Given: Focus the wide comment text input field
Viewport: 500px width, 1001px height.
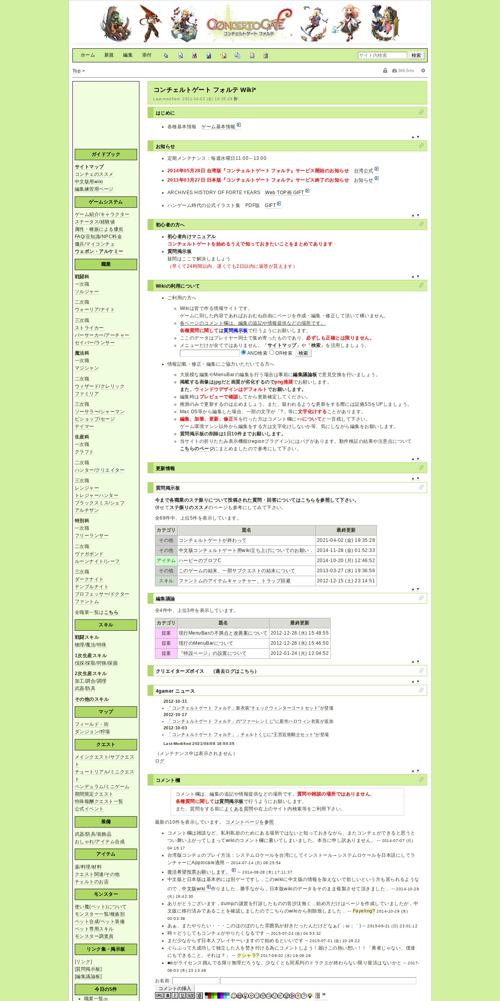Looking at the screenshot, I should click(x=318, y=981).
